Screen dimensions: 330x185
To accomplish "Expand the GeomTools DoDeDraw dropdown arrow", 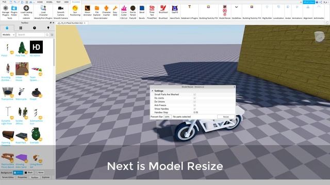I will [236, 7].
